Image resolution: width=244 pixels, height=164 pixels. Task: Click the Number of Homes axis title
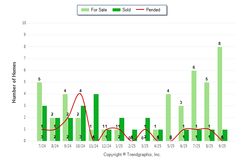14,82
